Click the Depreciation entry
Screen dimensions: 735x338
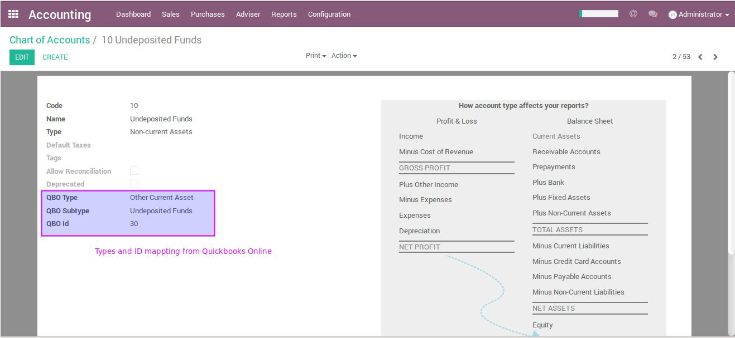[419, 231]
